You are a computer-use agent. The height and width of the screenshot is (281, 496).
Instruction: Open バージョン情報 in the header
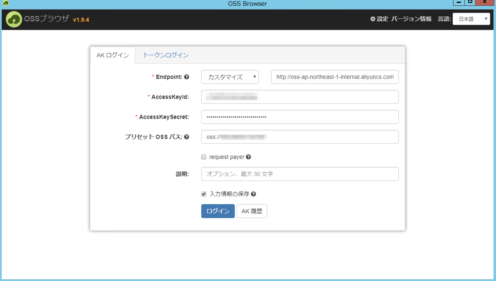point(411,19)
